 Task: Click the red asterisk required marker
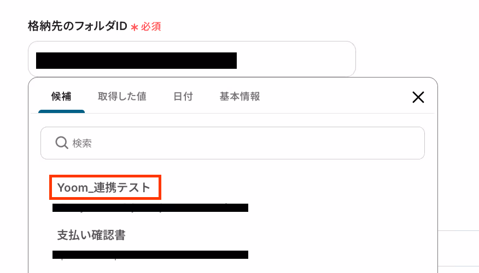[x=135, y=27]
